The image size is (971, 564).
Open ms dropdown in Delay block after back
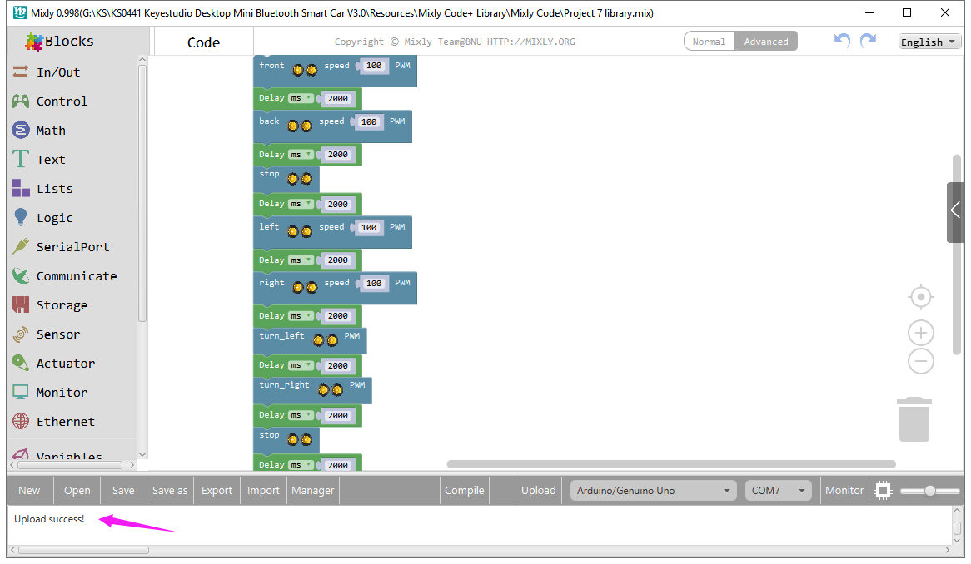pyautogui.click(x=301, y=155)
